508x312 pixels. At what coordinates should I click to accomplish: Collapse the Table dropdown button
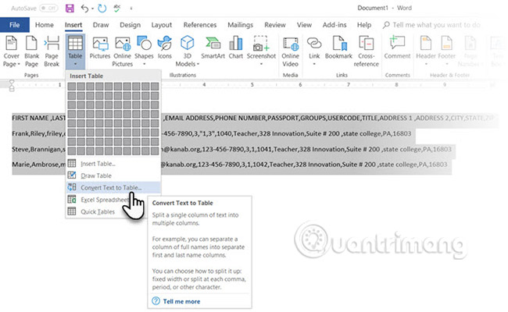[x=75, y=51]
